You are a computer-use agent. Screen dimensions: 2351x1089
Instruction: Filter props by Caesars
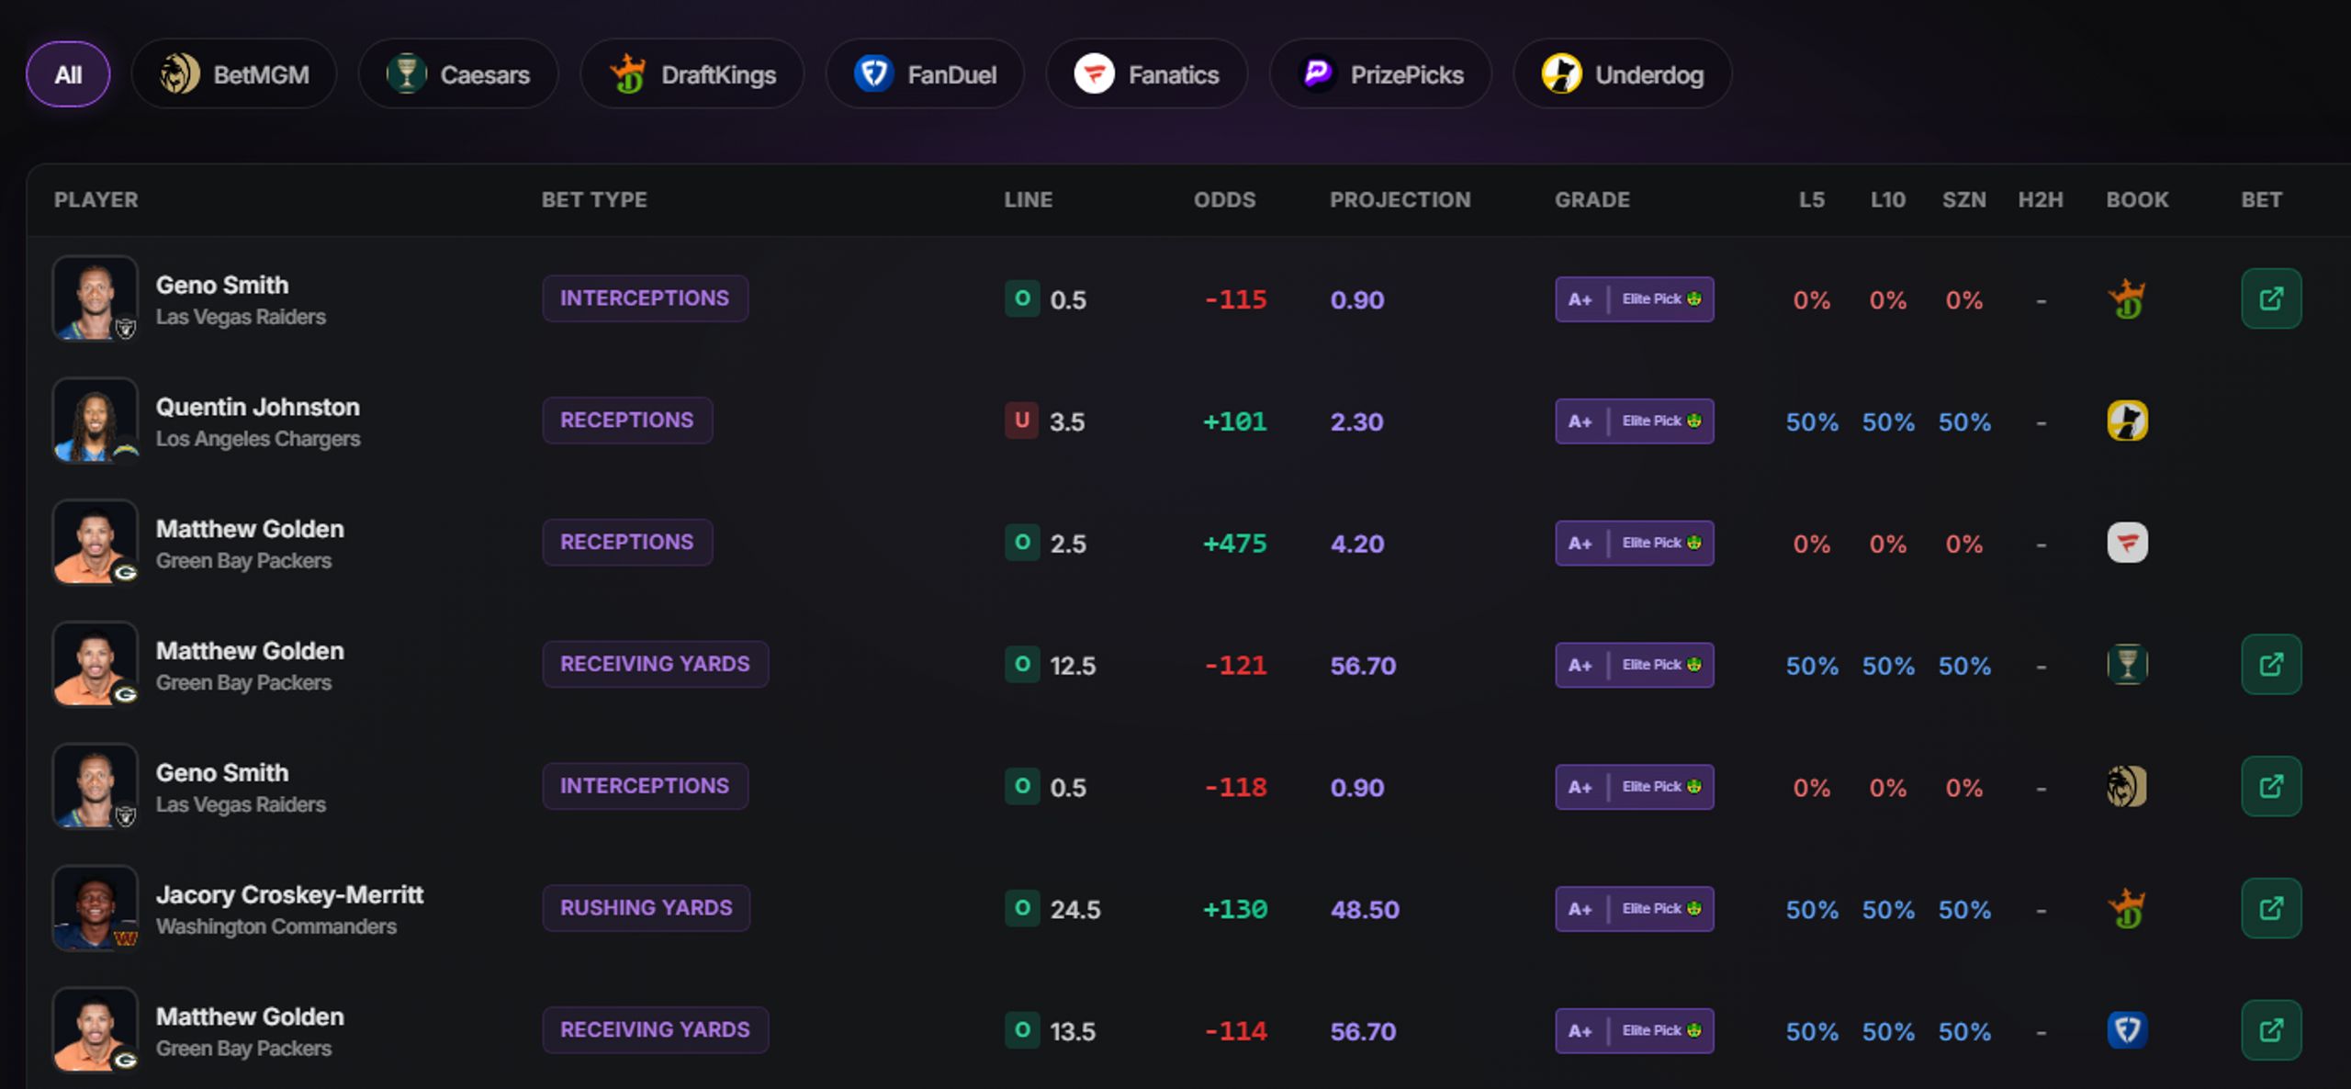[458, 74]
